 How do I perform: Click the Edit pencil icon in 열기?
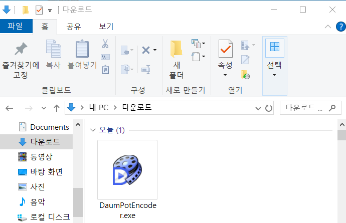click(245, 60)
